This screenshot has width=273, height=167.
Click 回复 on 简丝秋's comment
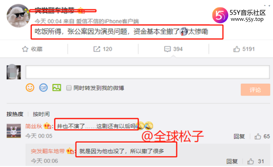coord(239,137)
